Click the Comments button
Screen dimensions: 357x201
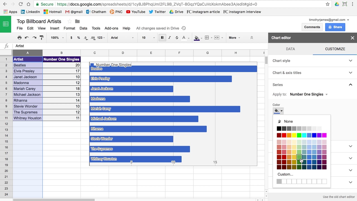click(312, 27)
